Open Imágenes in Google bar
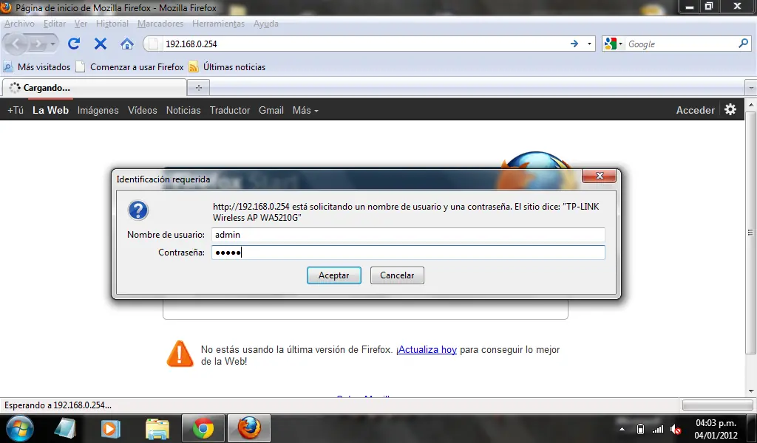757x443 pixels. [x=98, y=111]
